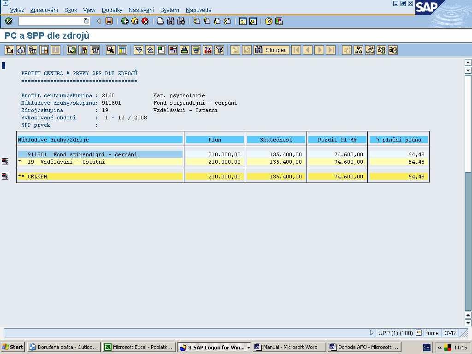The width and height of the screenshot is (472, 354).
Task: Open the Skok menu
Action: point(71,10)
